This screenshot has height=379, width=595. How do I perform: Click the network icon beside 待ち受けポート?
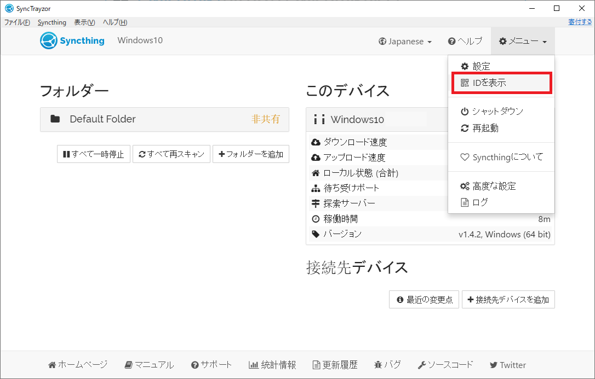pos(316,188)
